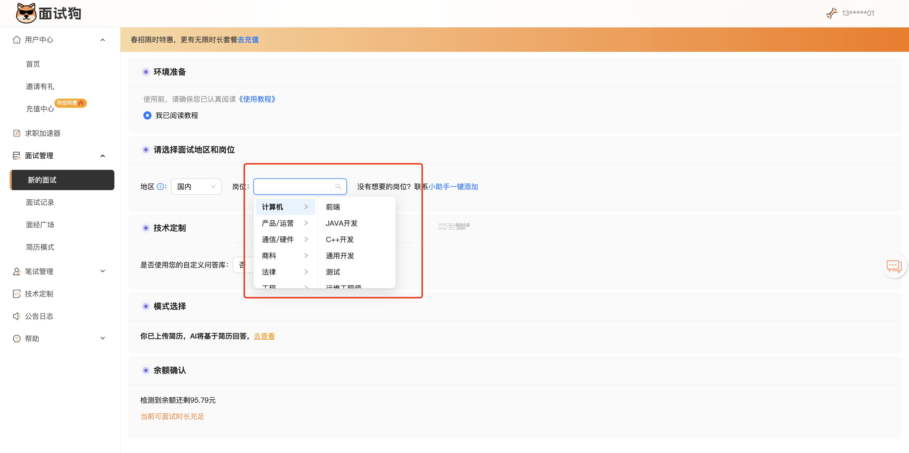Click the 技术定制 code icon in sidebar
The width and height of the screenshot is (909, 453).
pos(17,294)
